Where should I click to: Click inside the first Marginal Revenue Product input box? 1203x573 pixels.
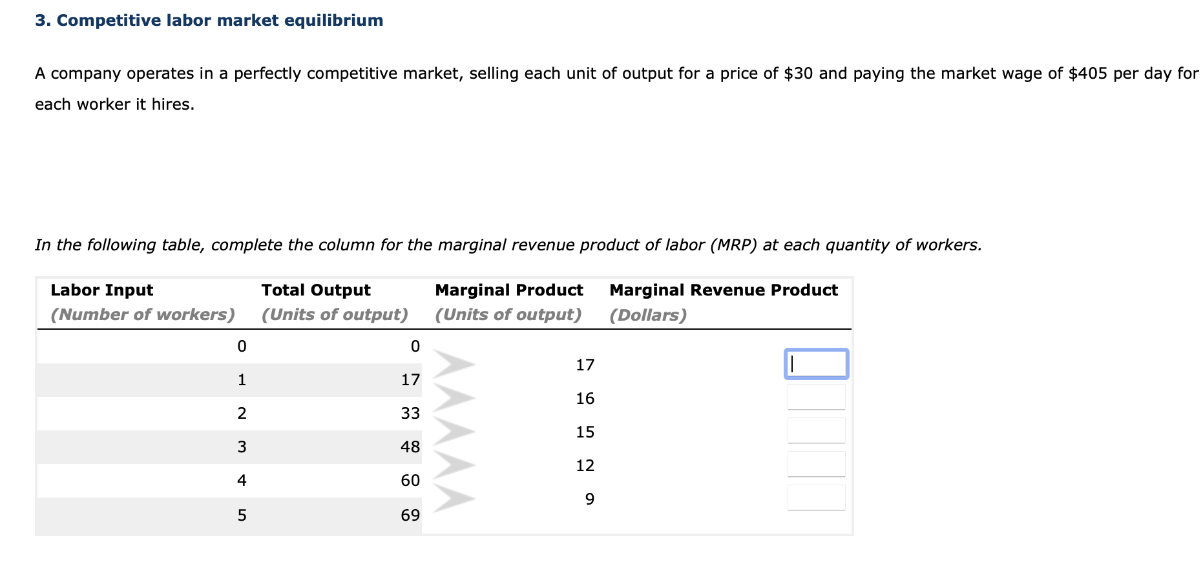(816, 363)
